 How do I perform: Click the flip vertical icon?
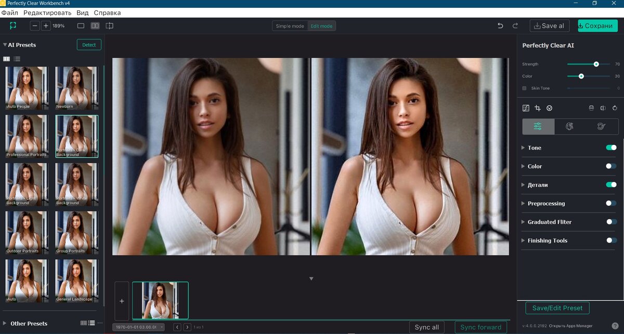591,108
